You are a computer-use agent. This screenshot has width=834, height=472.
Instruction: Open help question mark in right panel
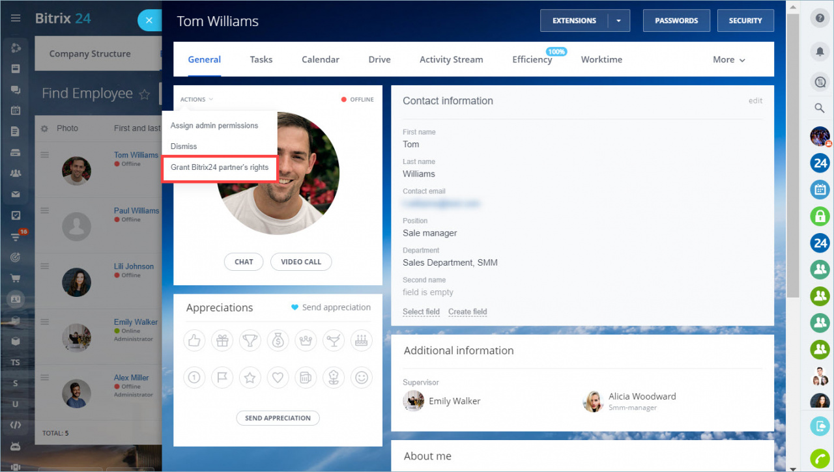tap(820, 19)
